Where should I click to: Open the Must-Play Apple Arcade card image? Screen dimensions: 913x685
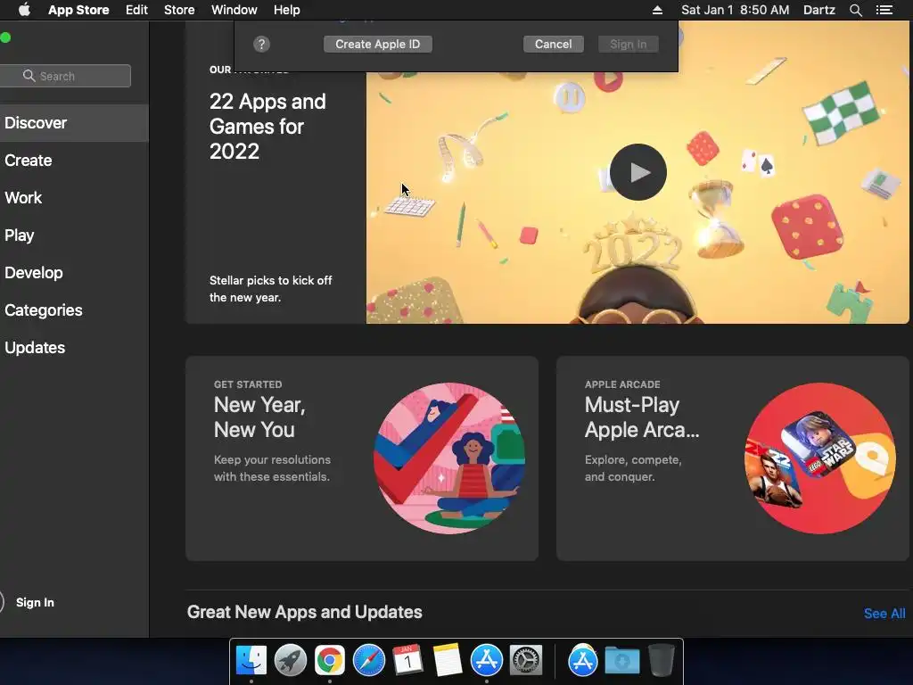[x=820, y=458]
